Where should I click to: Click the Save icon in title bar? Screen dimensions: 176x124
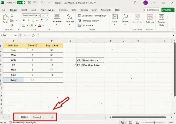point(29,3)
